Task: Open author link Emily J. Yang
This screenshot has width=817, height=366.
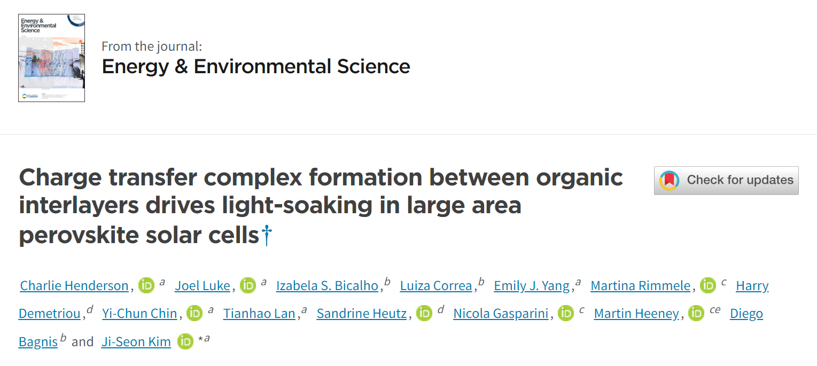Action: [x=532, y=286]
